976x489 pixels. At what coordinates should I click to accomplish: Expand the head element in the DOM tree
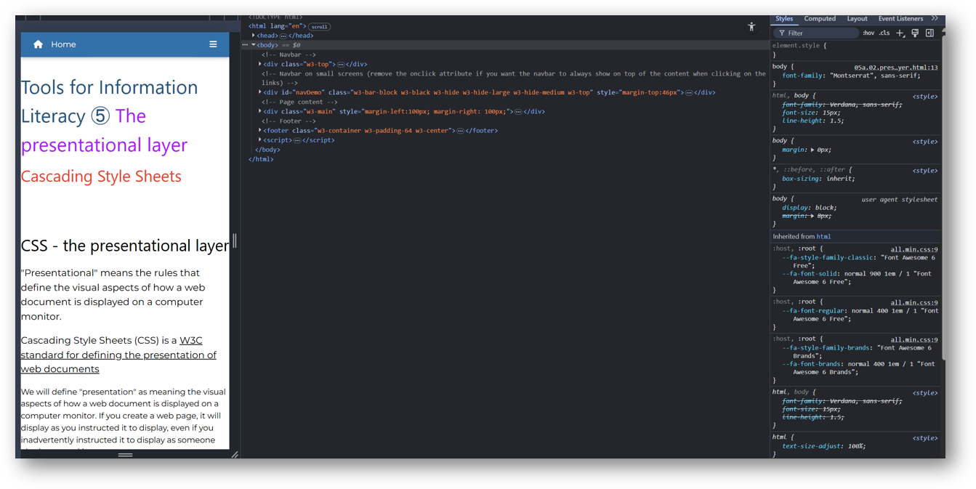coord(253,35)
